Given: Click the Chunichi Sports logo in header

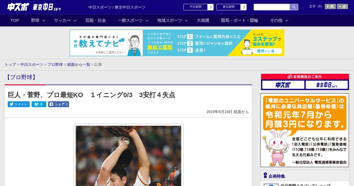Looking at the screenshot, I should click(x=18, y=7).
